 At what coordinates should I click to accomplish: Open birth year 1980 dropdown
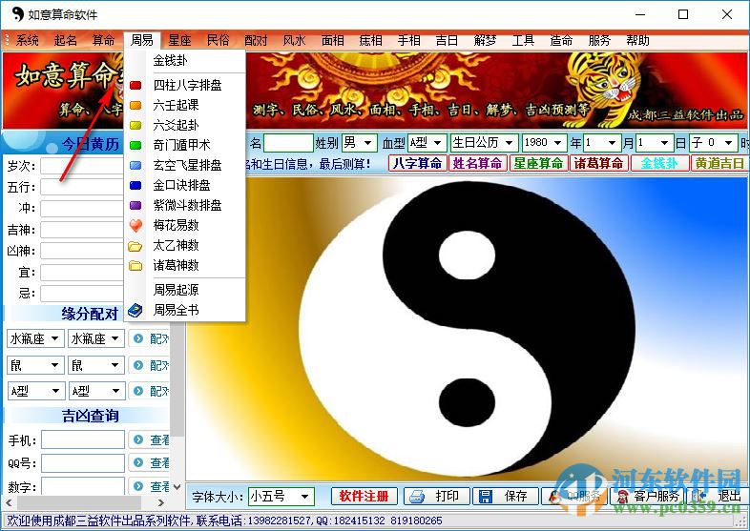[557, 142]
